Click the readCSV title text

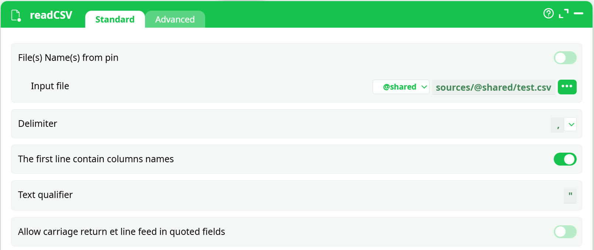[51, 15]
